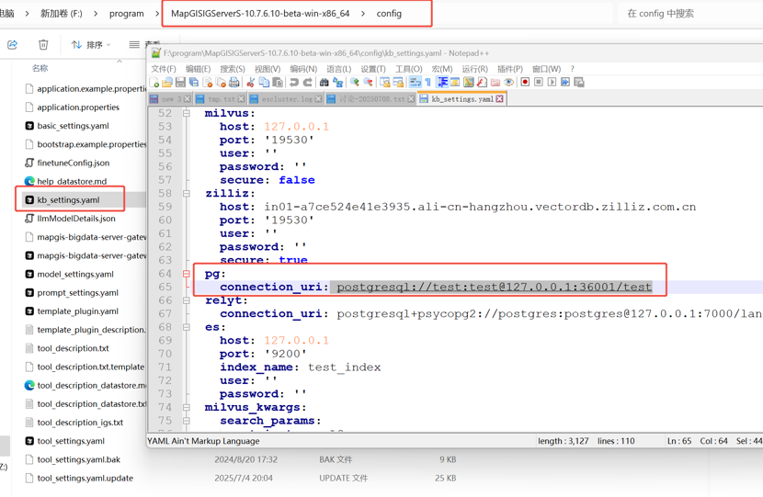Screen dimensions: 763x497
Task: Click the Explorer share icon
Action: 13,44
